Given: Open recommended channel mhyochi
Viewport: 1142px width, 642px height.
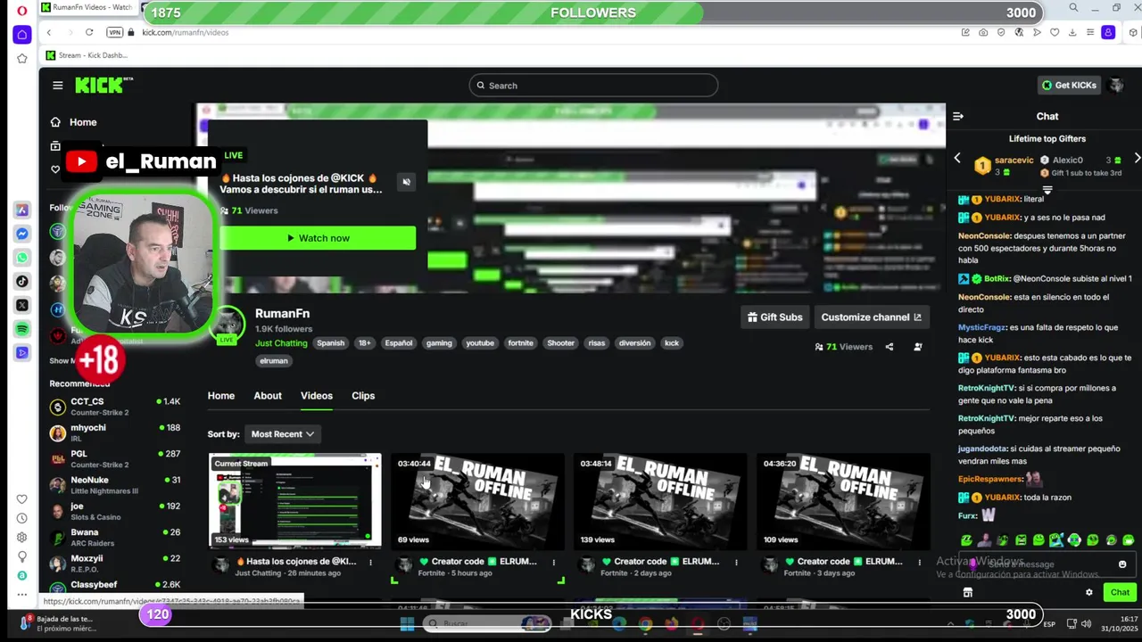Looking at the screenshot, I should coord(115,432).
